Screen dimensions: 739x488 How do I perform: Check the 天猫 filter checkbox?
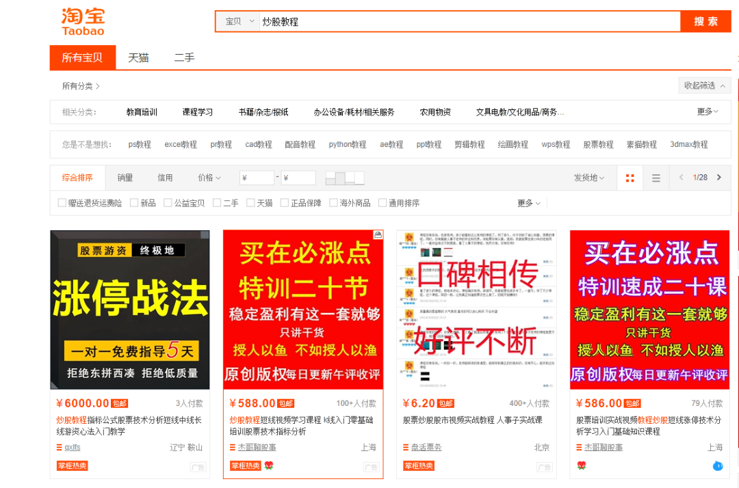tap(250, 203)
